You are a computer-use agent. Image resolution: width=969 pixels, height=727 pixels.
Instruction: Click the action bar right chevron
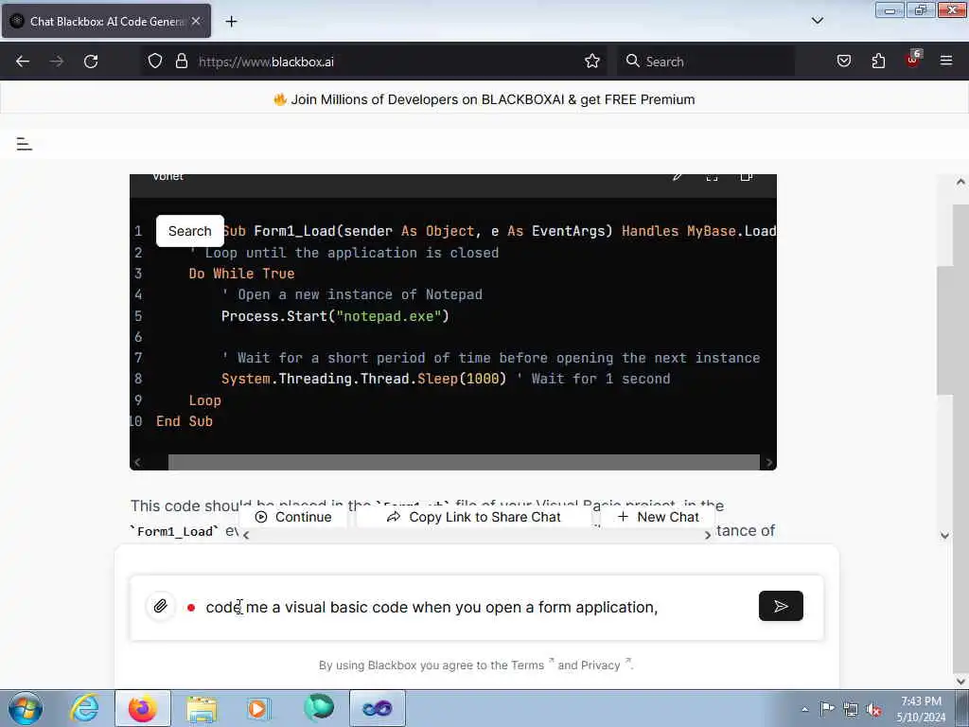point(708,536)
